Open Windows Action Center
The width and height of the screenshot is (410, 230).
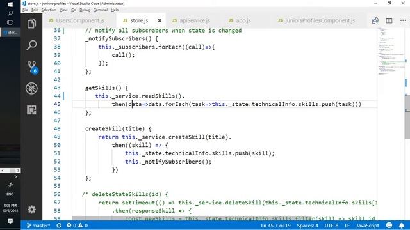(10, 221)
